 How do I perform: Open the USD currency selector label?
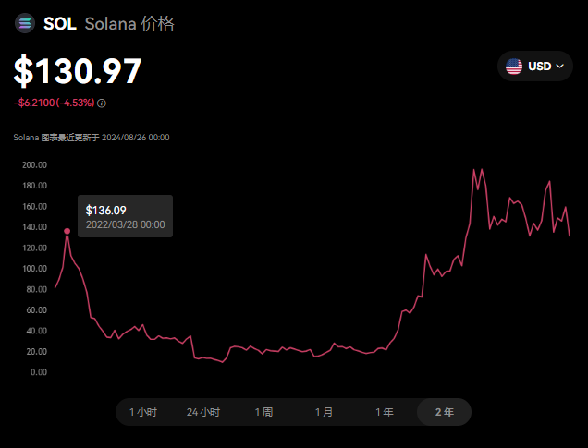coord(539,67)
